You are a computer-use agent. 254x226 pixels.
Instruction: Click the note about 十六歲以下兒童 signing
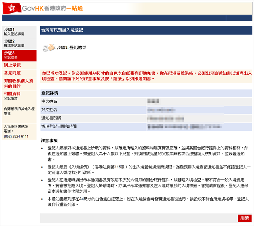[x=148, y=154]
